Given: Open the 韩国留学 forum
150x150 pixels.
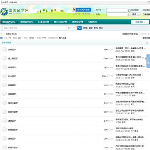Looking at the screenshot, I should 12,85.
